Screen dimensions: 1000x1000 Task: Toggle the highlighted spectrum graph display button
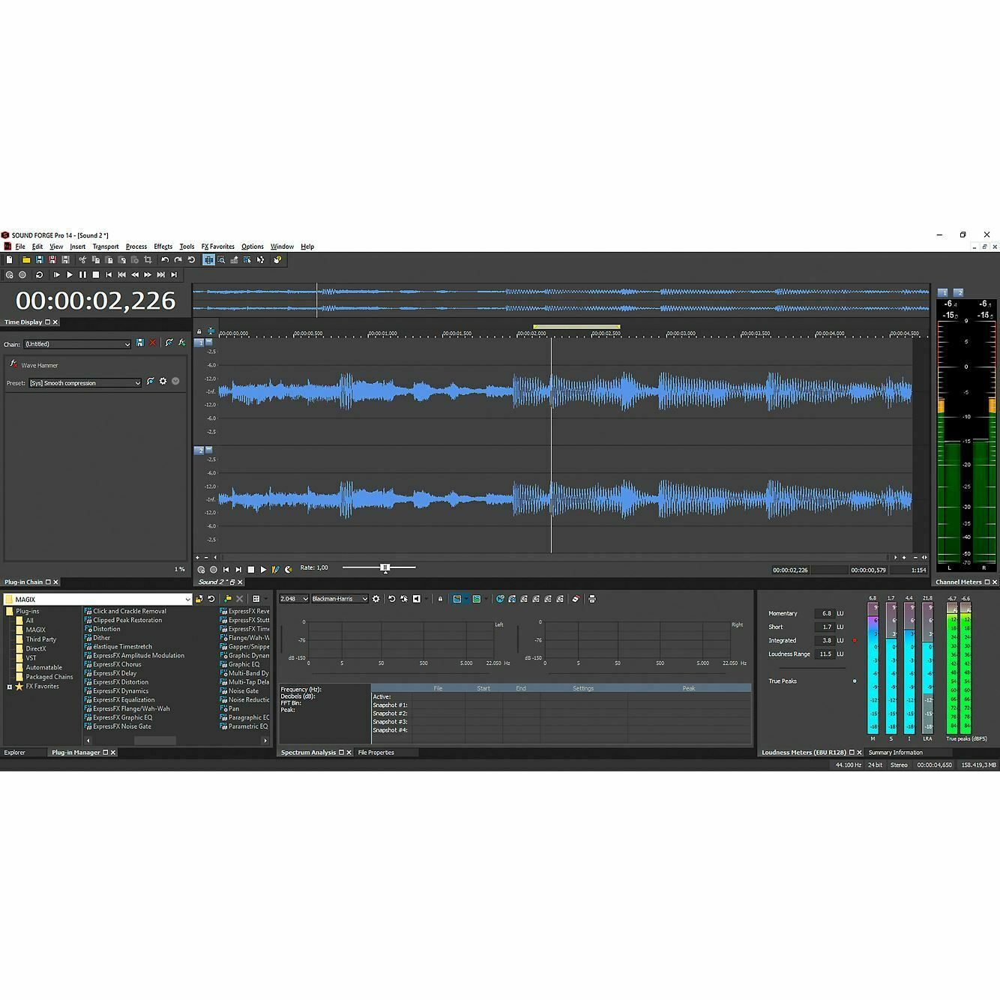(457, 599)
